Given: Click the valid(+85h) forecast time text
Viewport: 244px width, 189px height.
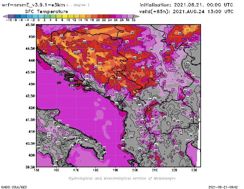Looking at the screenshot, I should pos(186,11).
